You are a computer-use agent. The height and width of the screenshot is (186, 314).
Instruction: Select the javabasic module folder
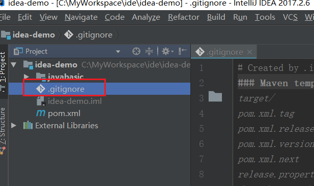pos(66,77)
